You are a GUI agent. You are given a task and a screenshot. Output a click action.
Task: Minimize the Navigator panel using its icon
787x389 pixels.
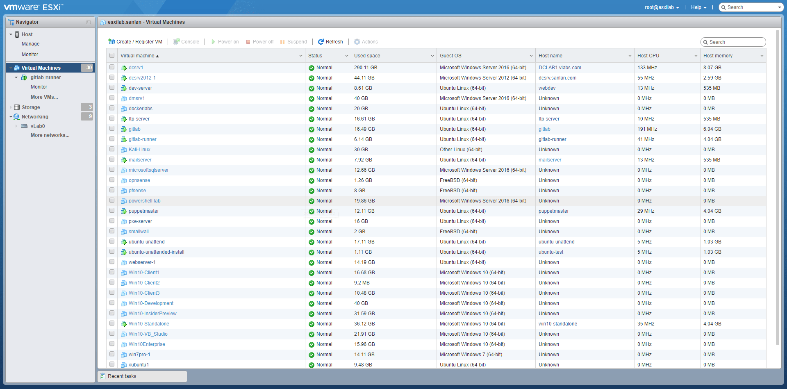(x=89, y=22)
